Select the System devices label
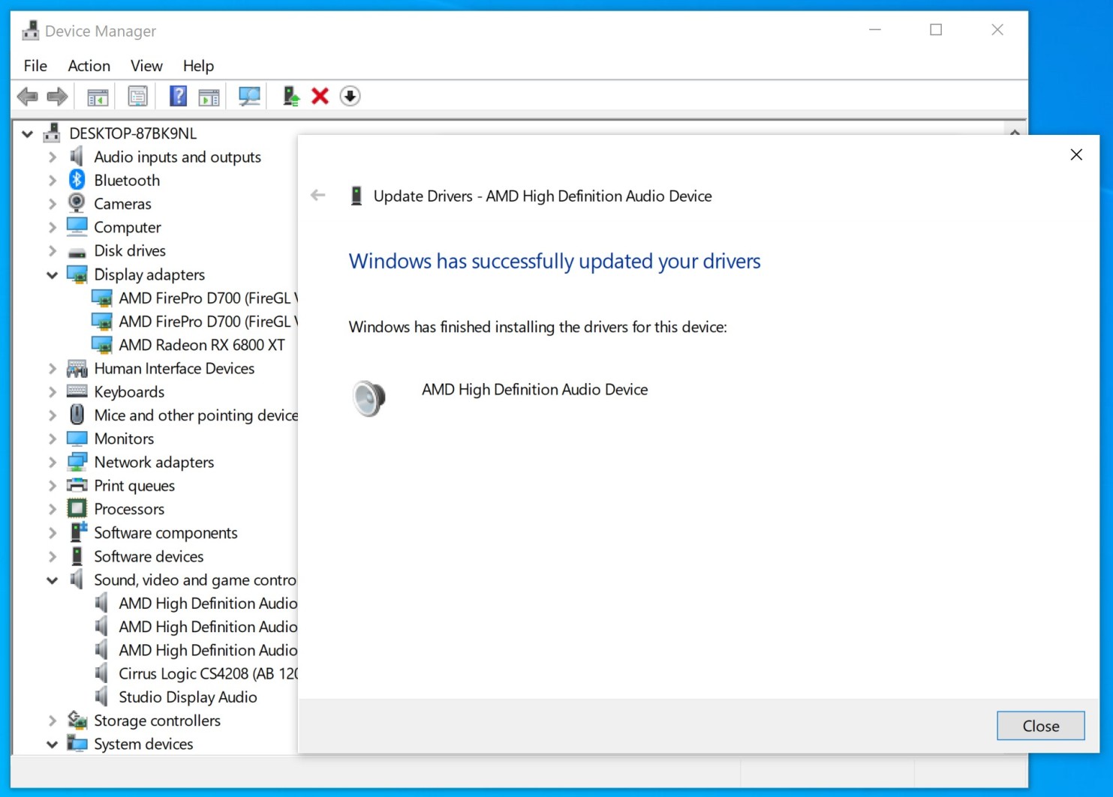Screen dimensions: 1113x797 [x=143, y=745]
